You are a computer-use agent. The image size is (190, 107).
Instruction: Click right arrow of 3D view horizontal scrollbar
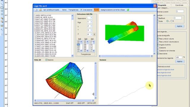coord(152,56)
